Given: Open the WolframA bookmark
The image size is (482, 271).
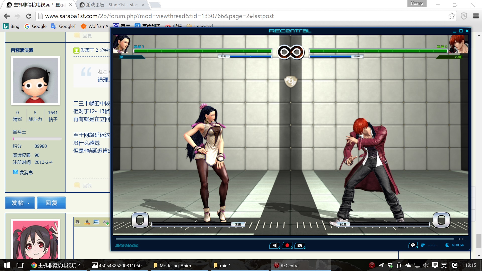Looking at the screenshot, I should (94, 26).
